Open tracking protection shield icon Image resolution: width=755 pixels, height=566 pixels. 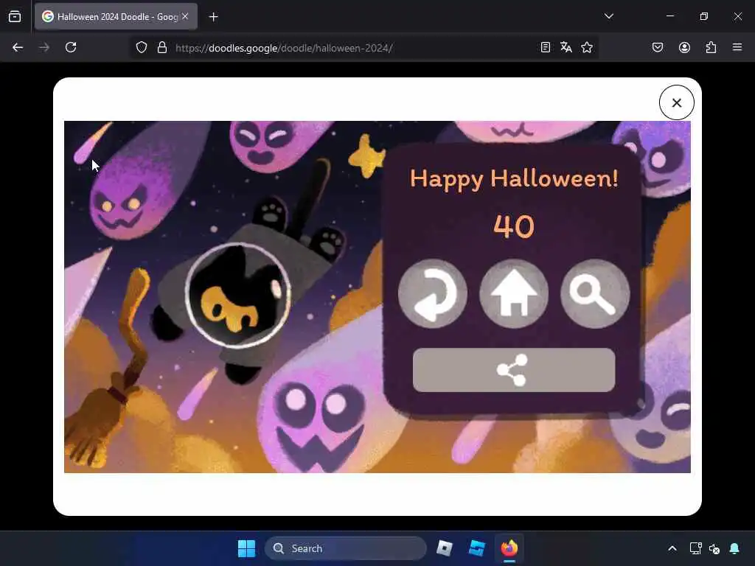point(141,48)
